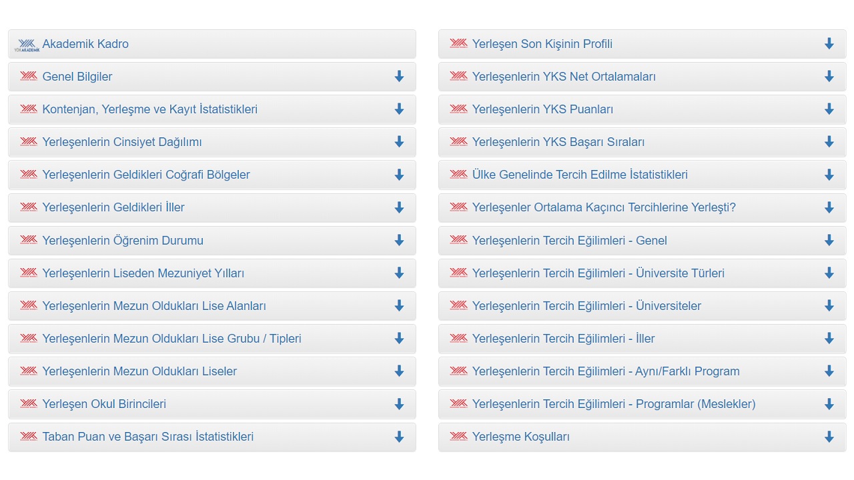Click the logo icon beside Yerleşenlerin Tercih Eğilimleri - İller

pyautogui.click(x=458, y=338)
